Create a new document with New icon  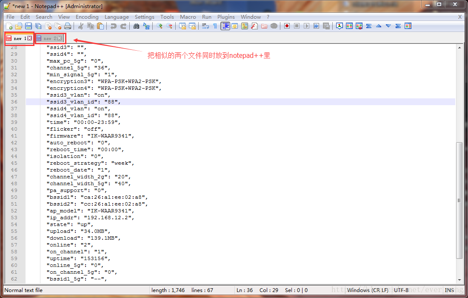[x=9, y=26]
